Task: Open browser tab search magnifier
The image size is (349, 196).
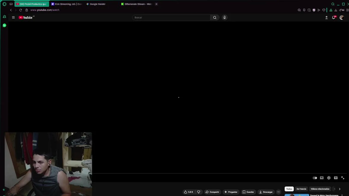Action: 333,4
